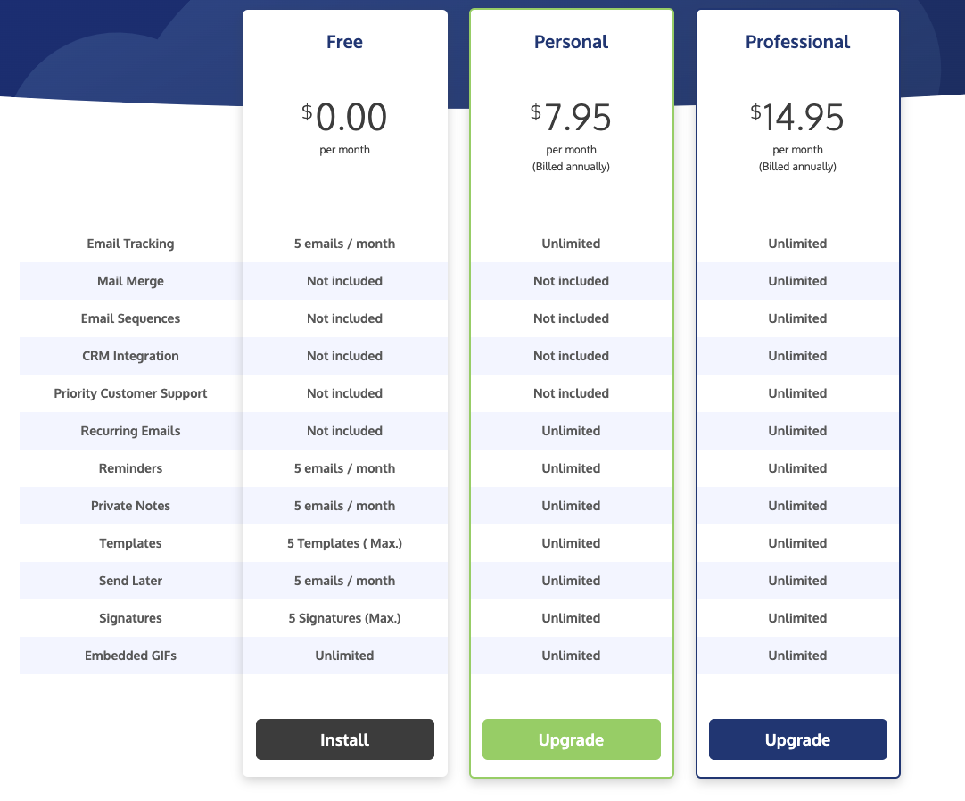
Task: Select the Mail Merge feature row label
Action: coord(130,281)
